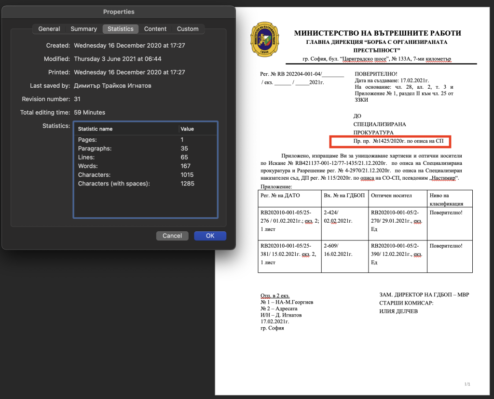The image size is (494, 399).
Task: Click the total editing time '59 Minutes'
Action: point(89,113)
